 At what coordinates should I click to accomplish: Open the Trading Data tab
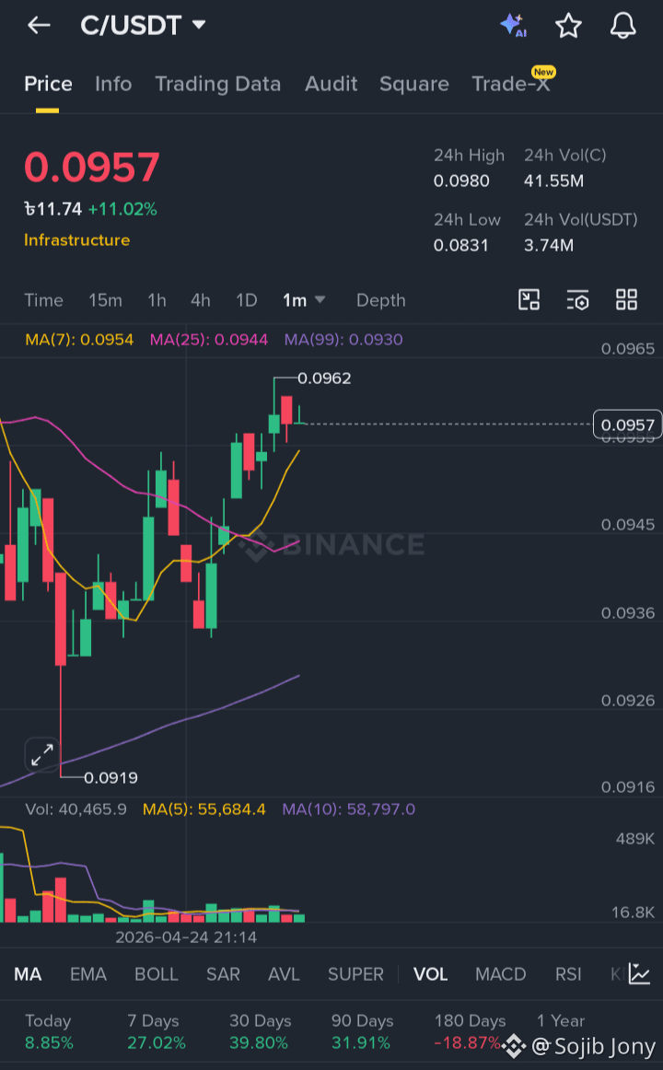pyautogui.click(x=217, y=84)
